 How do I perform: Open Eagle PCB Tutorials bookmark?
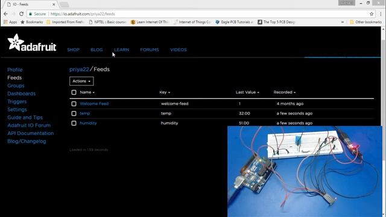234,22
